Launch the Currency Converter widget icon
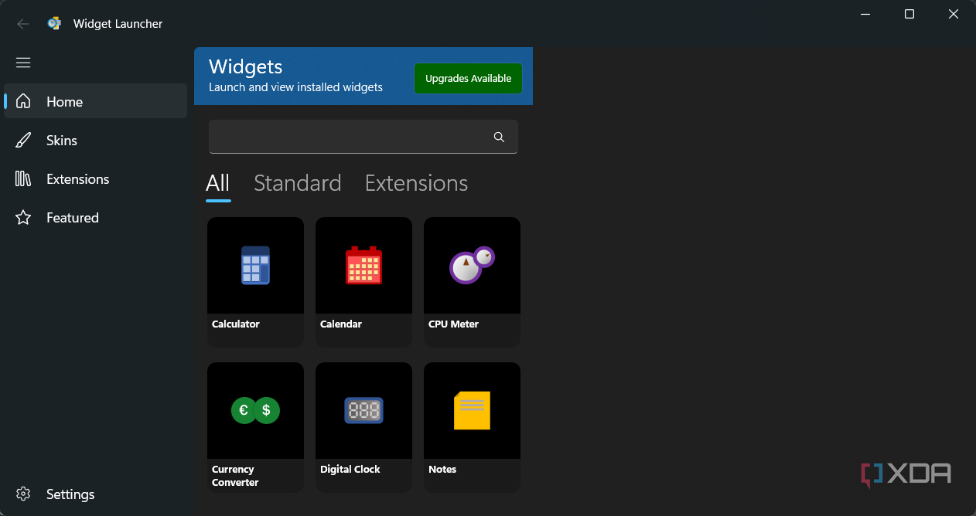 point(255,410)
